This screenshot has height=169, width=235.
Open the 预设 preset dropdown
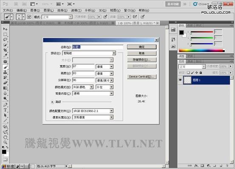pyautogui.click(x=89, y=53)
